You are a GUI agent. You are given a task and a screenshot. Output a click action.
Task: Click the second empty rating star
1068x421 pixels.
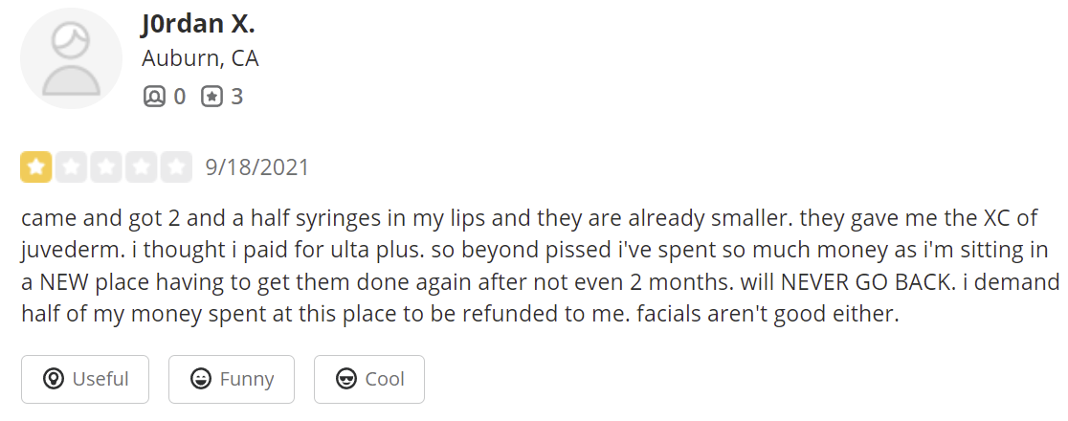point(71,167)
